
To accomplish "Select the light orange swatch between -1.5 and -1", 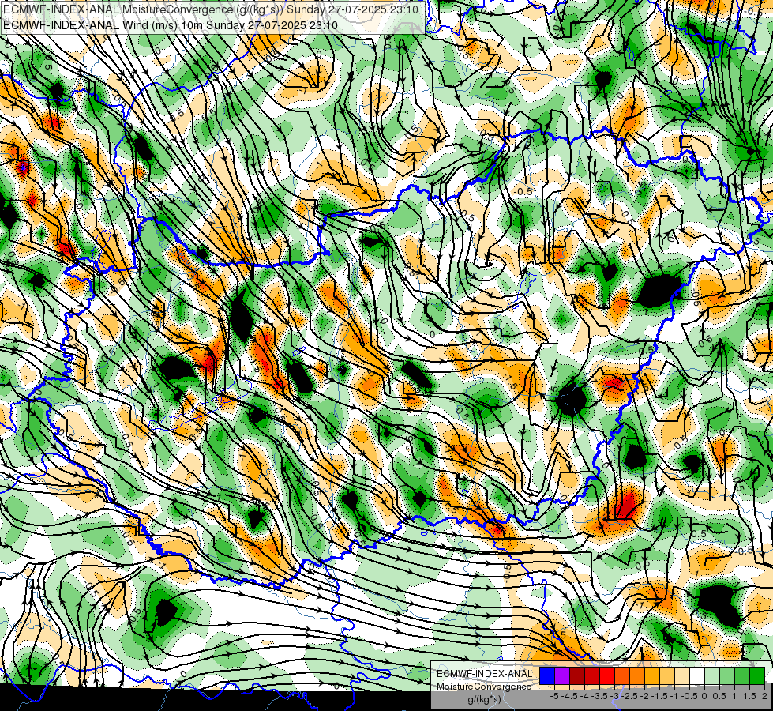I will 667,675.
